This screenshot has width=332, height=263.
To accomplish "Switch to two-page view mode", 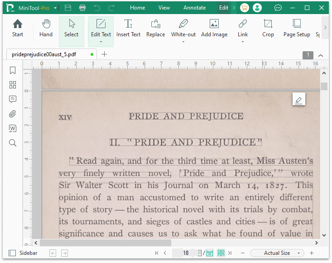I will click(221, 253).
